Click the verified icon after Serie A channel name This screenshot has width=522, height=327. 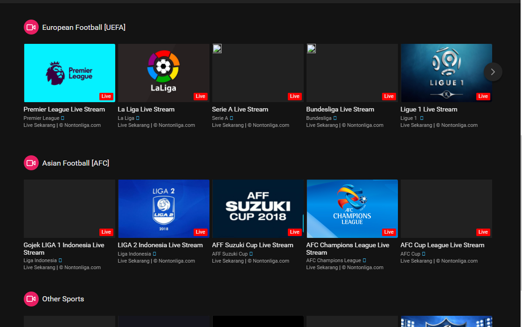point(231,118)
